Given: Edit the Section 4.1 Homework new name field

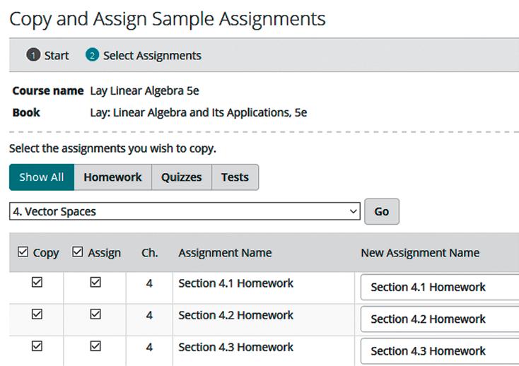Looking at the screenshot, I should (439, 288).
